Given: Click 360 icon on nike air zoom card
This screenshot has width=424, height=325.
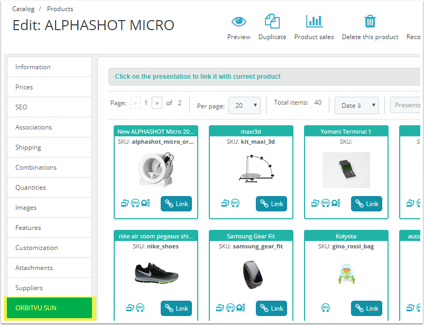Looking at the screenshot, I should (140, 308).
